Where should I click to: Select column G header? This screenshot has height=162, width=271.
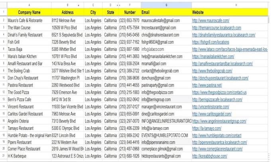(x=166, y=5)
